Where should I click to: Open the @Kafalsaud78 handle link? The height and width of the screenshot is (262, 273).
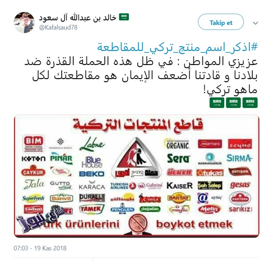click(58, 27)
